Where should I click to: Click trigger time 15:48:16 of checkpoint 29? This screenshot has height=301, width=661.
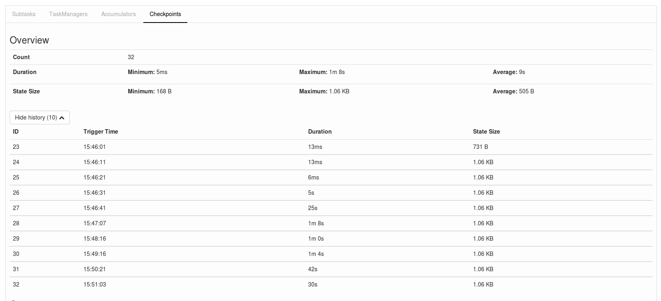95,239
